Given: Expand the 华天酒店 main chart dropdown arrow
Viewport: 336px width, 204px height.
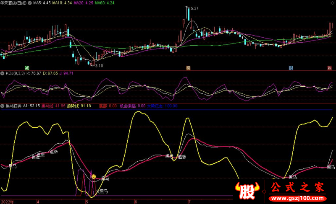Looking at the screenshot, I should pos(30,3).
